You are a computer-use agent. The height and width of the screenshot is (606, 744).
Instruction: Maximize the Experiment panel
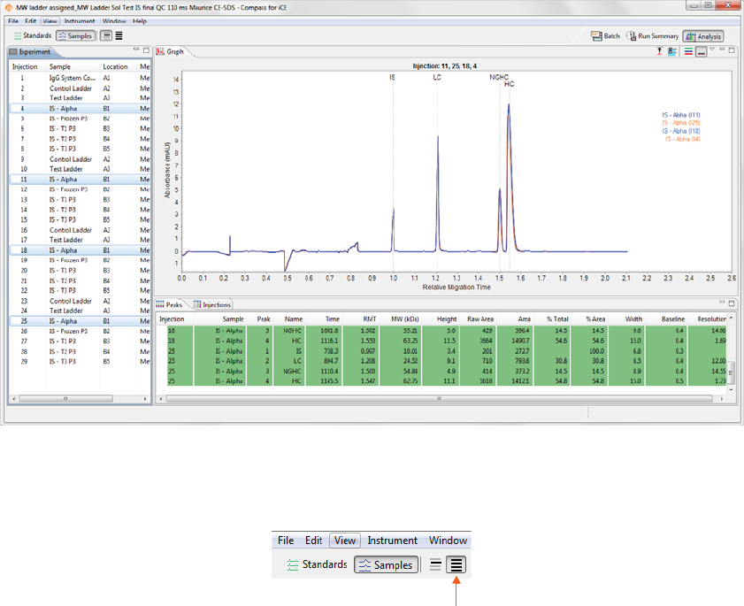[145, 50]
